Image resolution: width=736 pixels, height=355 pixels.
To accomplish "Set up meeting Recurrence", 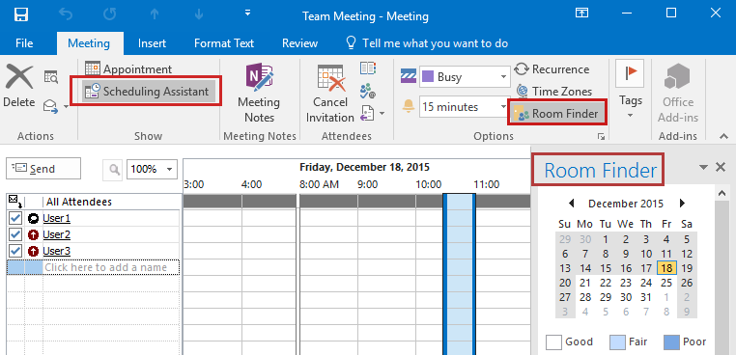I will pos(552,69).
